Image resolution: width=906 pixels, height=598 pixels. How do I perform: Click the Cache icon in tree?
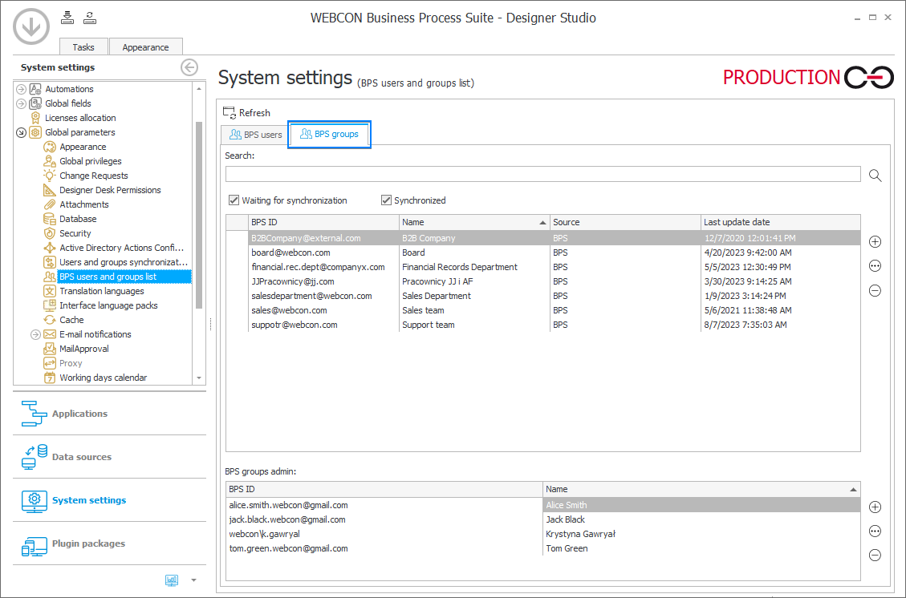coord(50,320)
